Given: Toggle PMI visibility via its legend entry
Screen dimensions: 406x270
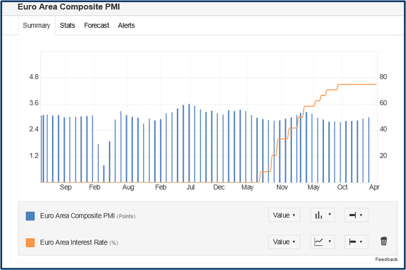Looking at the screenshot, I should click(77, 216).
